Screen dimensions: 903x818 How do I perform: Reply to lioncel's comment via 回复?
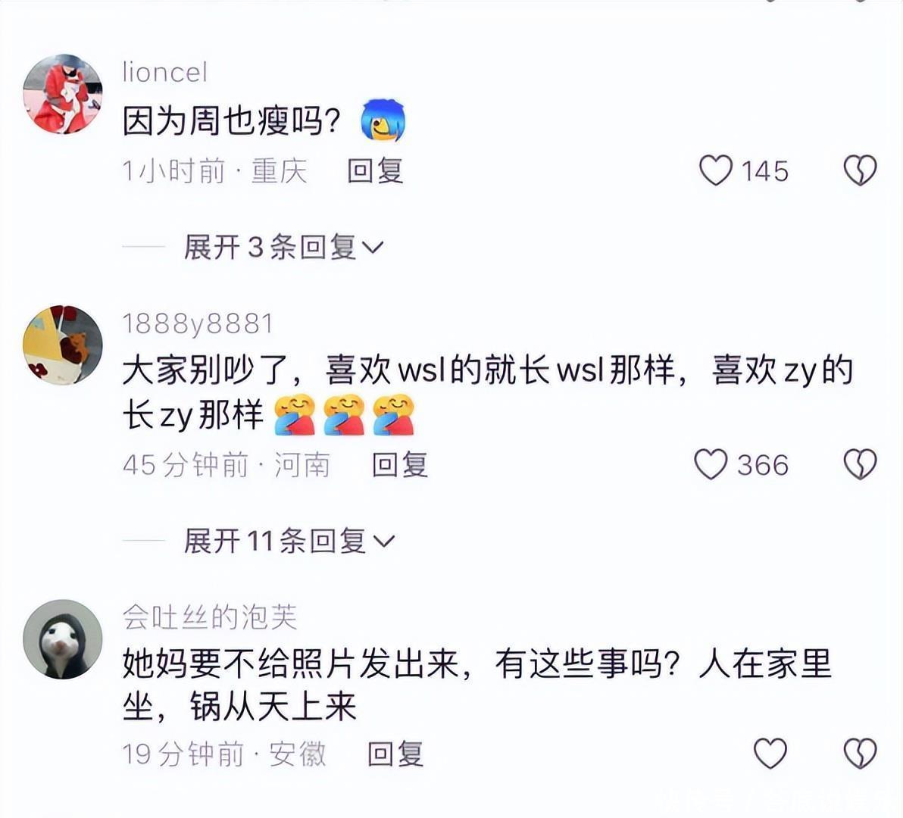375,171
